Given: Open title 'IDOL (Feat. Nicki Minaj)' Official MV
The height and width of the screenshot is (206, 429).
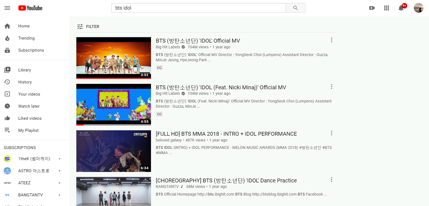Looking at the screenshot, I should [x=221, y=87].
